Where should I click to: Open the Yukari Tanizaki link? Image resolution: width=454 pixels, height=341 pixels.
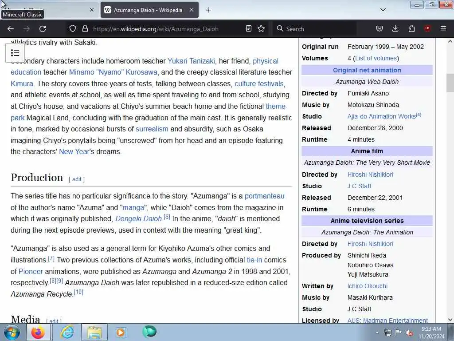click(x=191, y=61)
